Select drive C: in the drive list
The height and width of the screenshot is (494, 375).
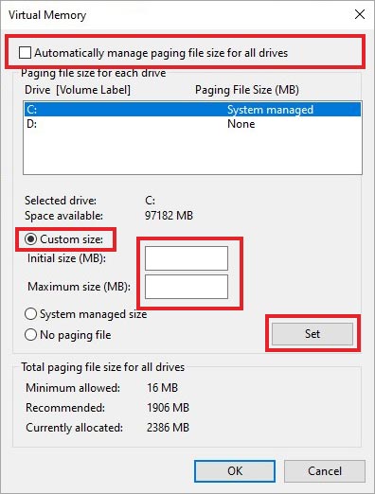click(x=192, y=110)
